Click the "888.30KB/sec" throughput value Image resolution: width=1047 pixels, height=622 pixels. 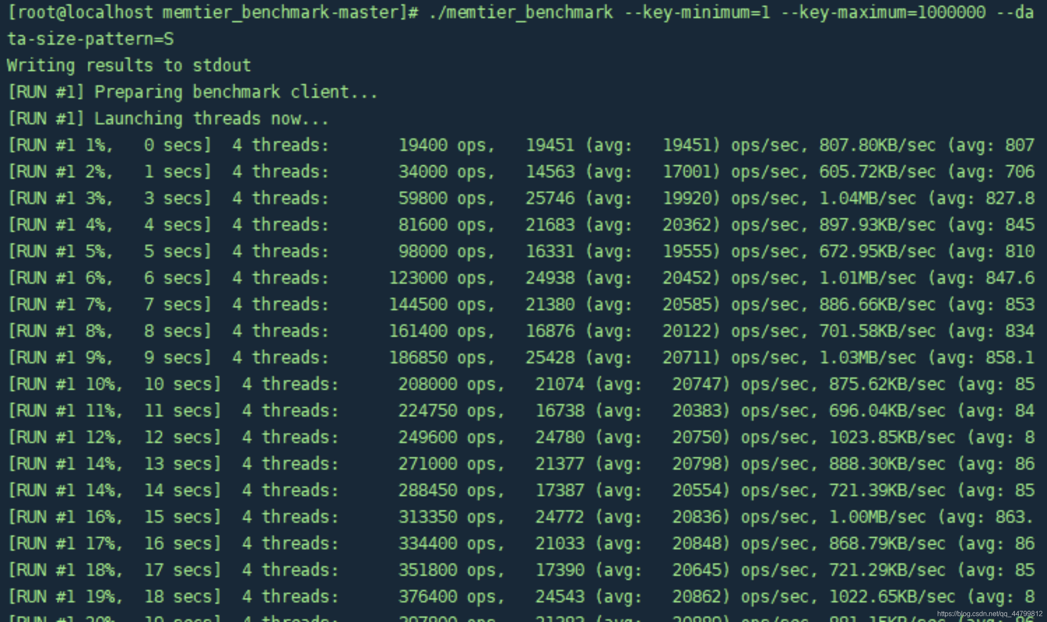click(x=887, y=464)
